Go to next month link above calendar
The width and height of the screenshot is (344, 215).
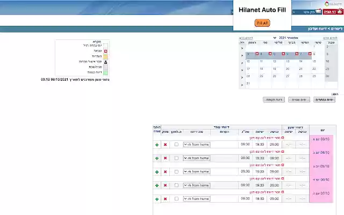246,38
